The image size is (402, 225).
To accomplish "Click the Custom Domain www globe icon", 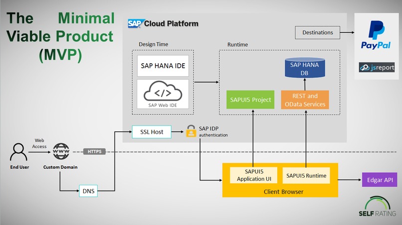I will point(61,151).
